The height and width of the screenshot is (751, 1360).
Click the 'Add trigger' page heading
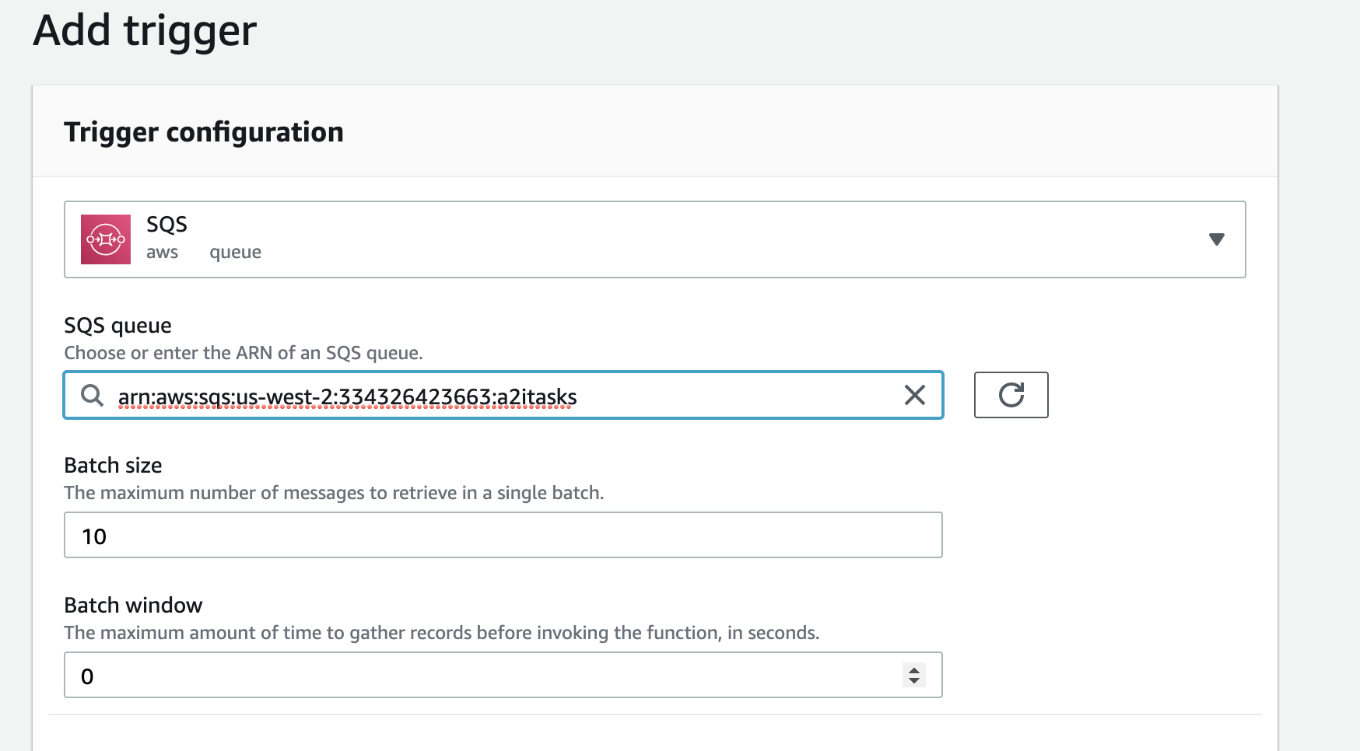(x=145, y=31)
